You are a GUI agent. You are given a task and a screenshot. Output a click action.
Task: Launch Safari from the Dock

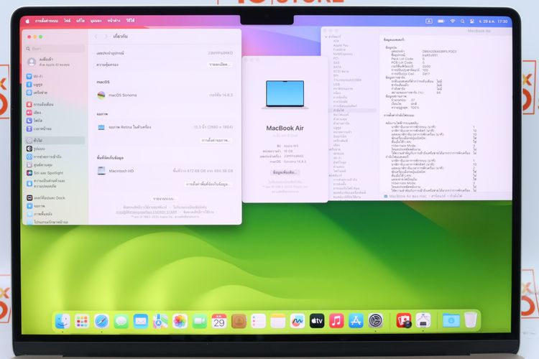pyautogui.click(x=102, y=321)
